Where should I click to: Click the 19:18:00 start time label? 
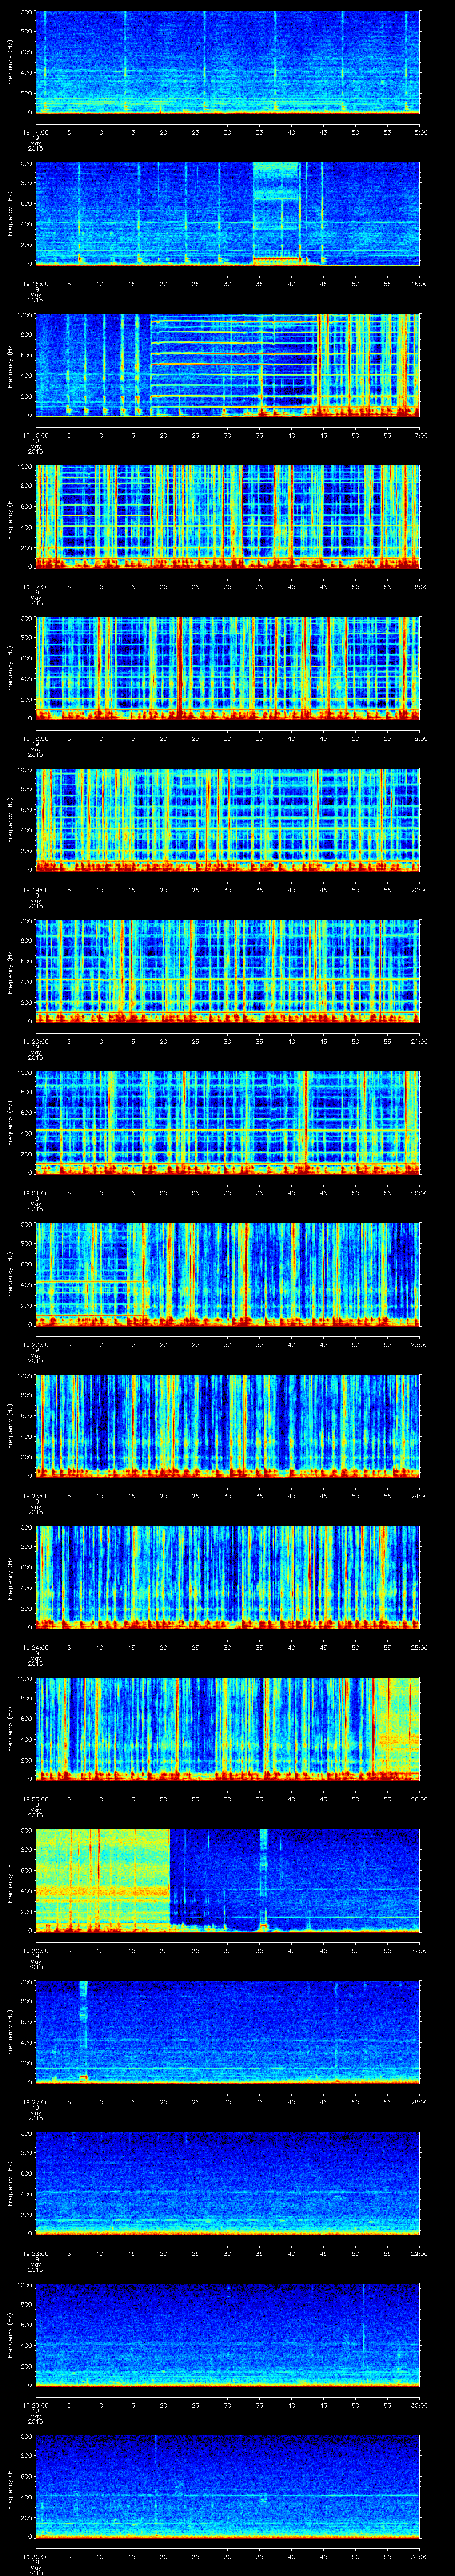tap(35, 738)
